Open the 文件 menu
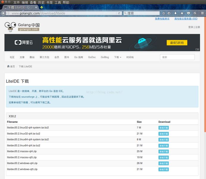Screen dimensions: 206x179 [x=17, y=2]
